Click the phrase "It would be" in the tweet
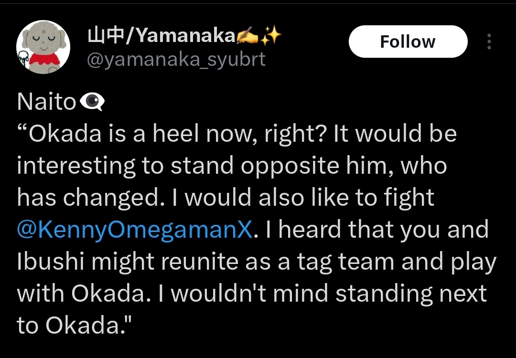 (395, 134)
